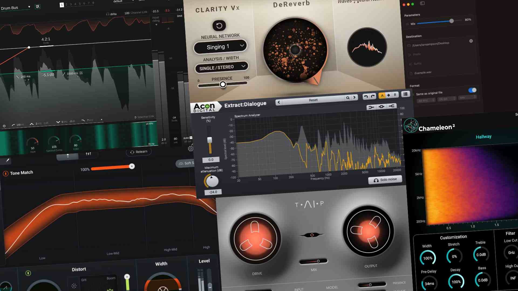
Task: Open the Drum Bus preset dropdown
Action: [x=16, y=8]
